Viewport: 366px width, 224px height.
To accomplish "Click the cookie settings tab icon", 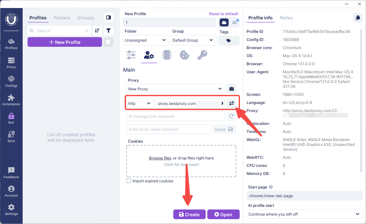I will coord(184,55).
